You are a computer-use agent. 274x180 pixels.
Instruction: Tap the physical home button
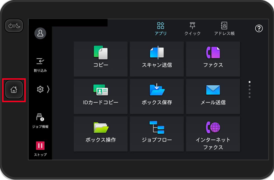click(14, 90)
